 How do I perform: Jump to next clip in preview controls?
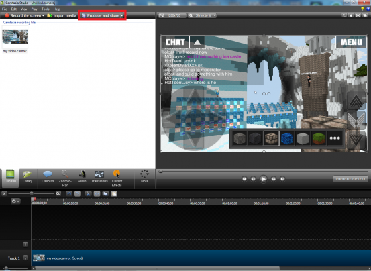pos(282,179)
